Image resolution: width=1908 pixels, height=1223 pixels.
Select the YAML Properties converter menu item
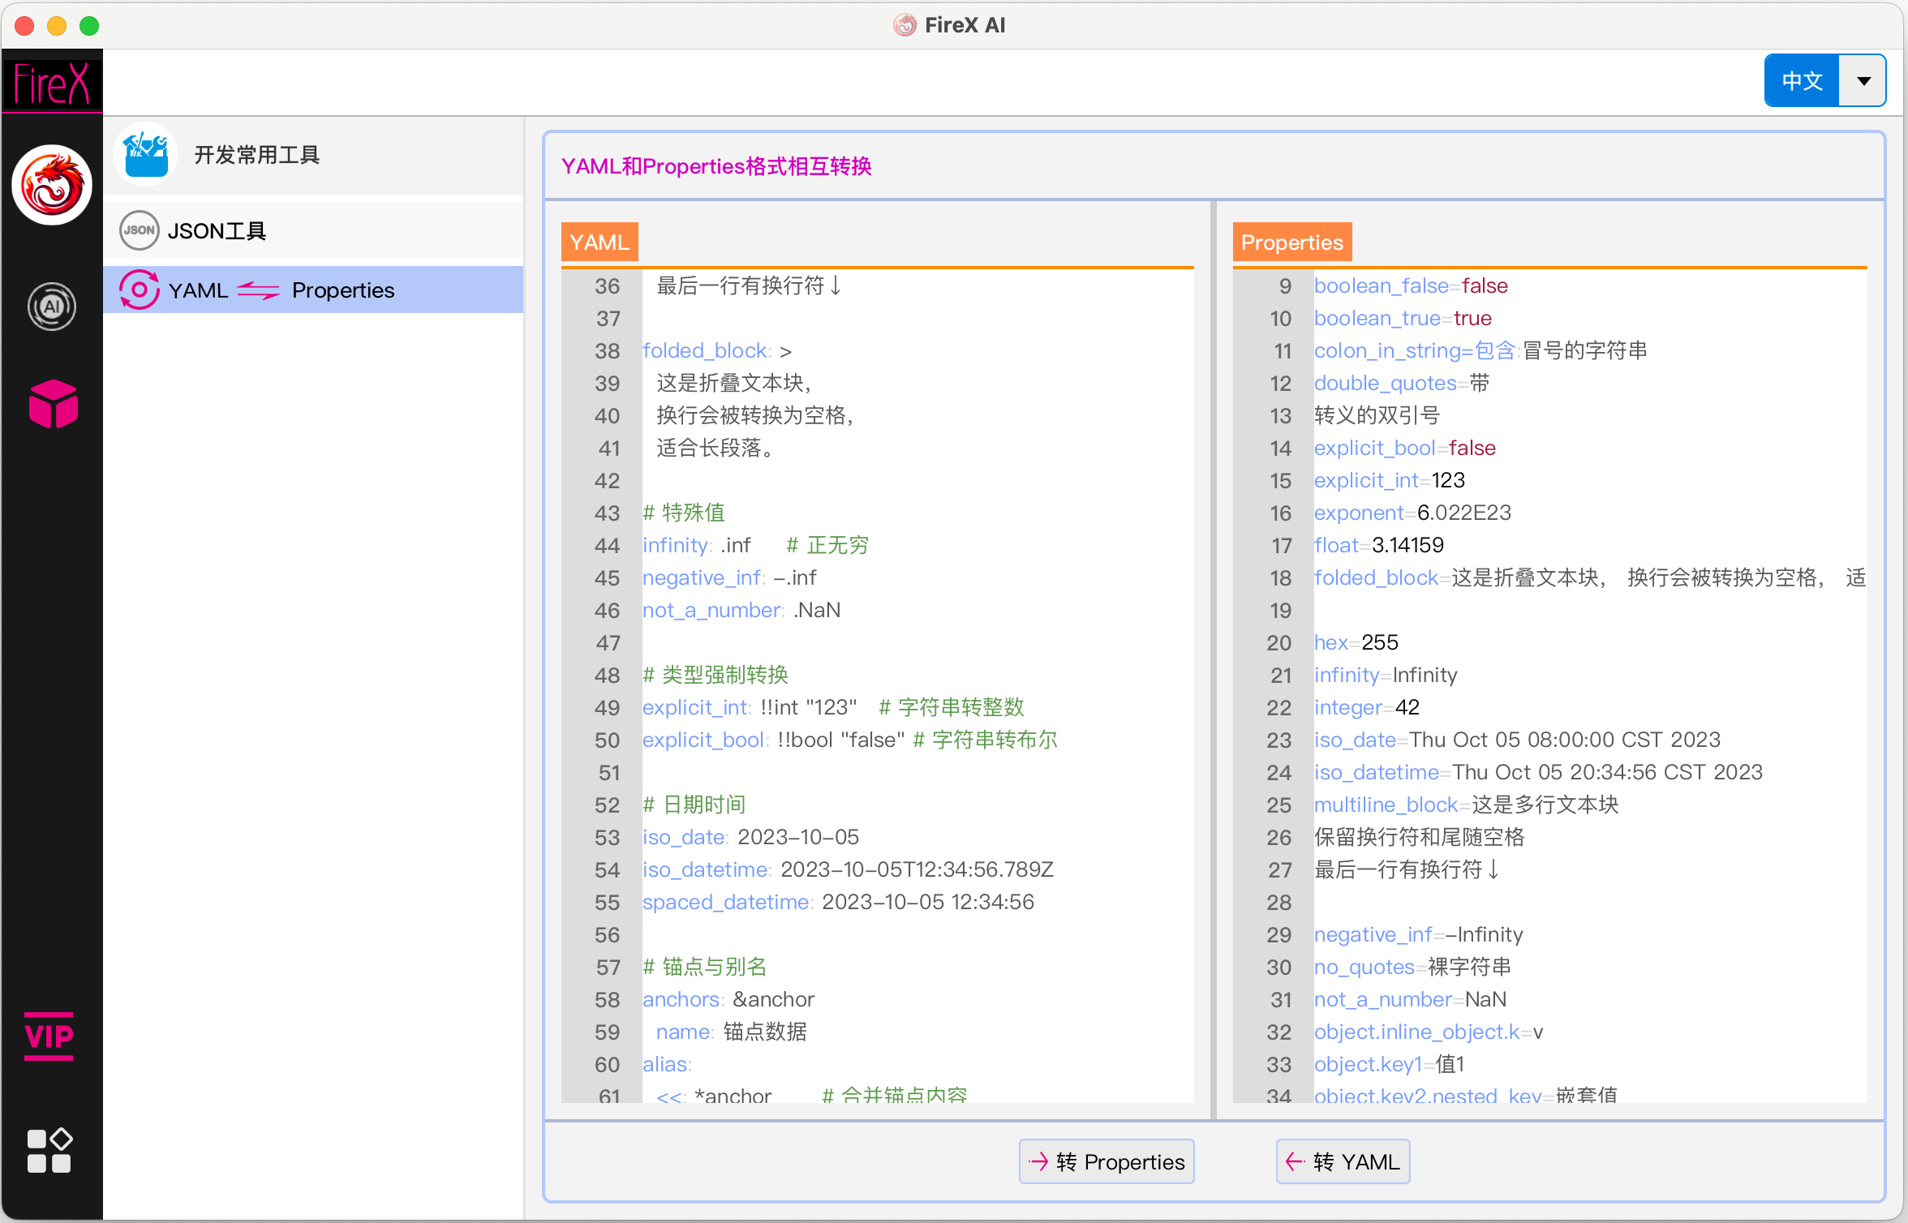click(x=313, y=290)
